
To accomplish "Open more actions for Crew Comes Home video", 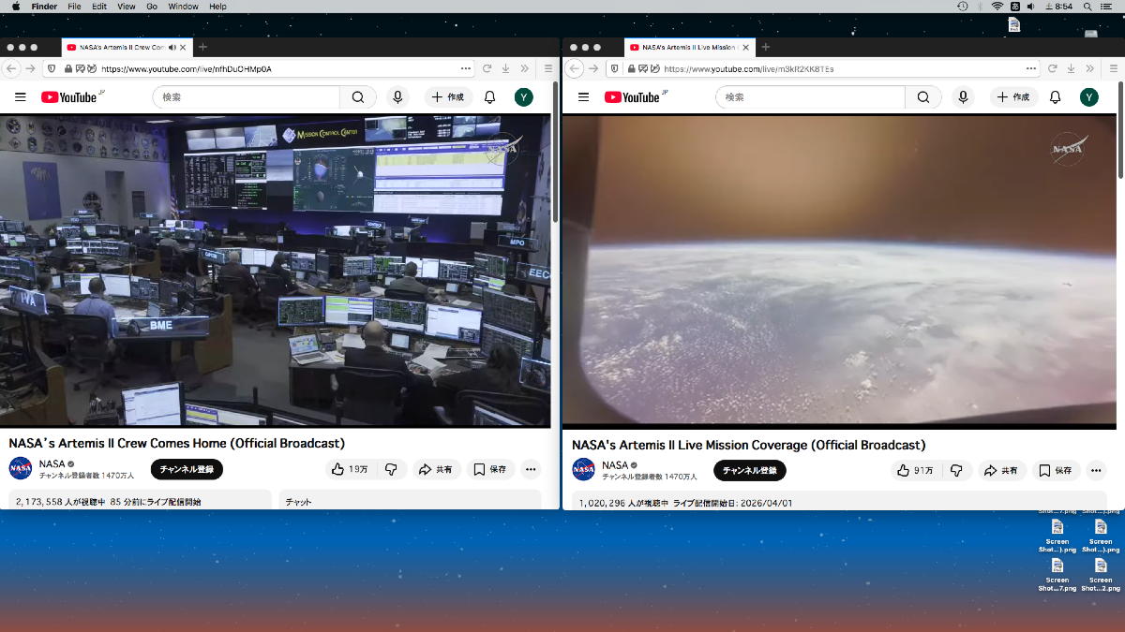I will (531, 469).
